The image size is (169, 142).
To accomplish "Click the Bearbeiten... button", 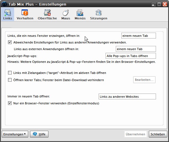I will [x=144, y=80].
